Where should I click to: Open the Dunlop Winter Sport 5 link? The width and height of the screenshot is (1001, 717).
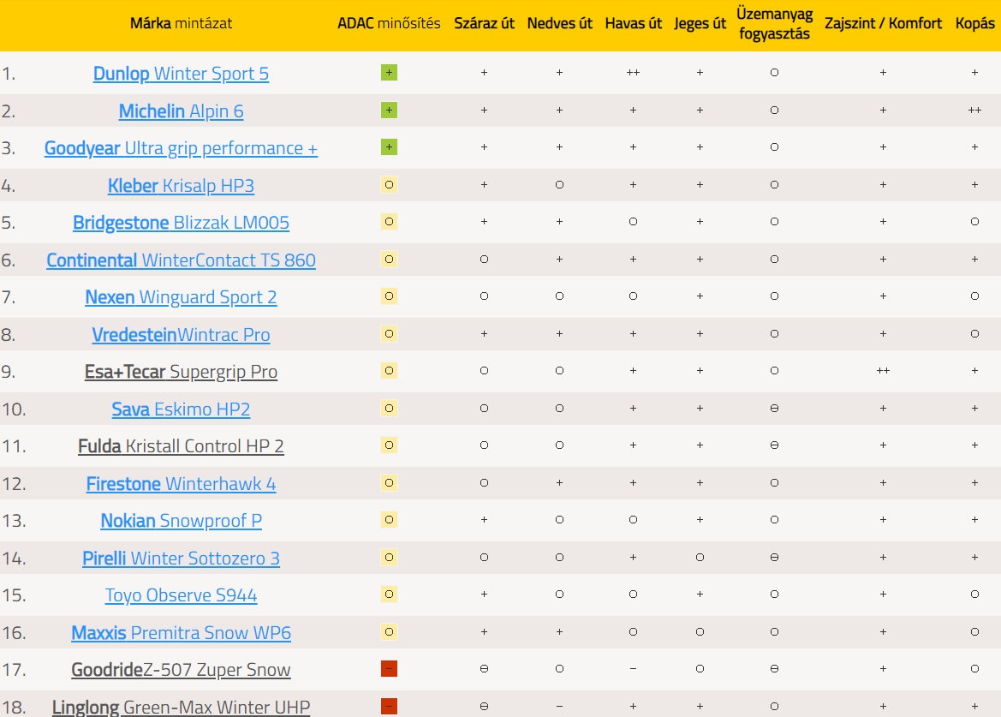point(181,74)
